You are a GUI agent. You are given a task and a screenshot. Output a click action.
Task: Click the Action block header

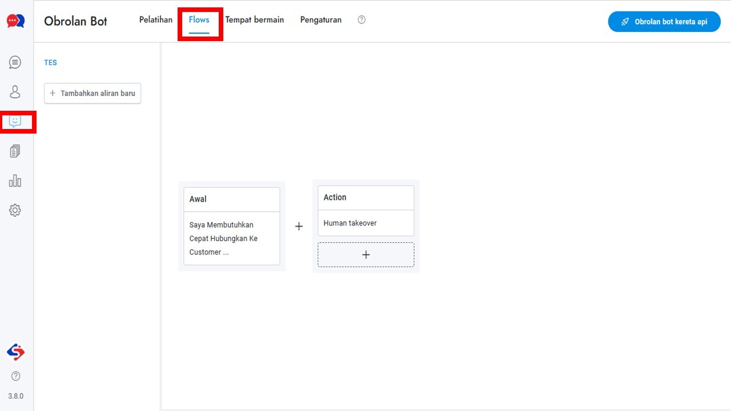coord(366,198)
